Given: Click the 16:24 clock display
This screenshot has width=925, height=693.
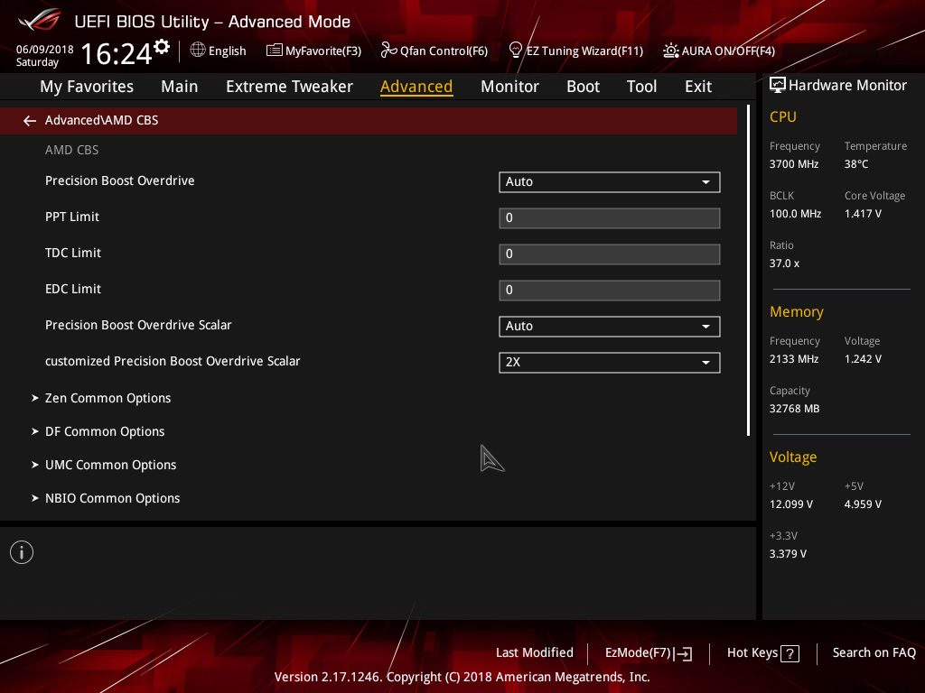Looking at the screenshot, I should tap(116, 53).
